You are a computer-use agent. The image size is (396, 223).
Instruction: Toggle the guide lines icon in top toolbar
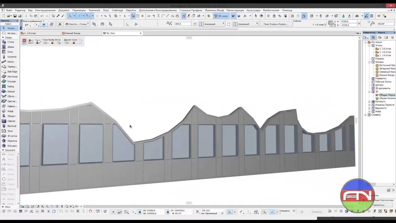coord(79,16)
